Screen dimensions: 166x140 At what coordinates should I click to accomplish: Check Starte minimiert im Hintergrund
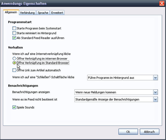point(14,33)
